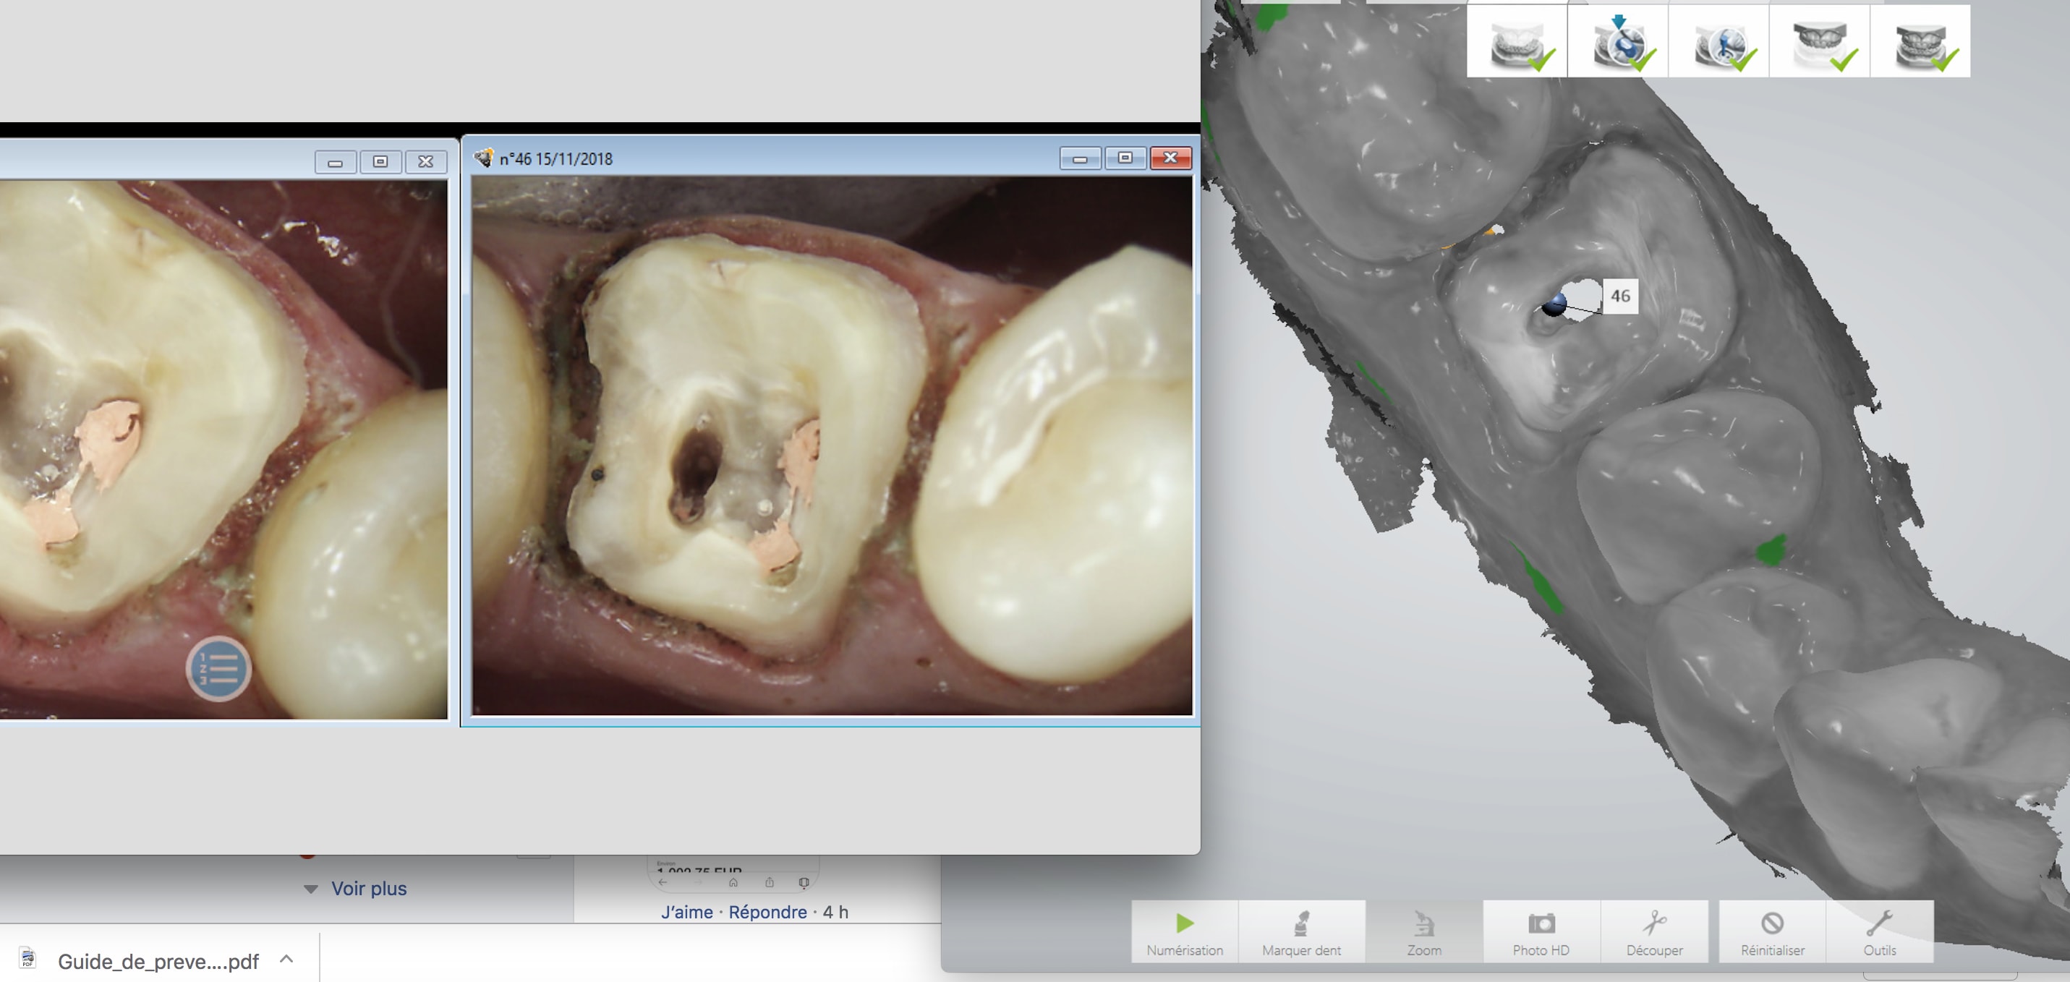The image size is (2070, 982).
Task: Expand the Voir plus section
Action: pyautogui.click(x=368, y=889)
